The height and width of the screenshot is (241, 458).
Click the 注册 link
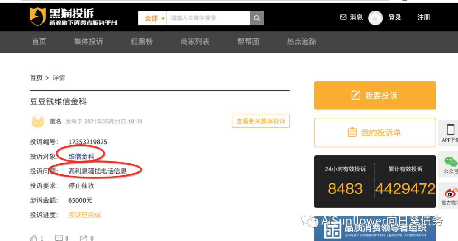[424, 17]
